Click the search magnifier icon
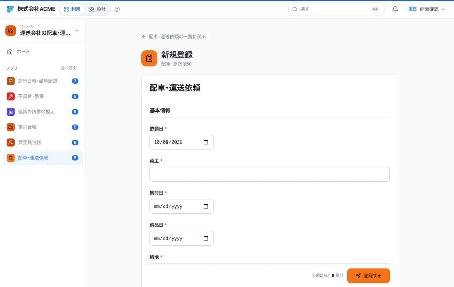Screen dimensions: 454x287 pyautogui.click(x=295, y=9)
